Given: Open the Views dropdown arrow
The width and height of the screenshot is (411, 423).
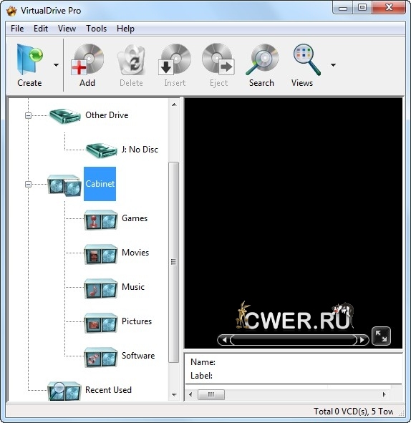Looking at the screenshot, I should pyautogui.click(x=333, y=65).
